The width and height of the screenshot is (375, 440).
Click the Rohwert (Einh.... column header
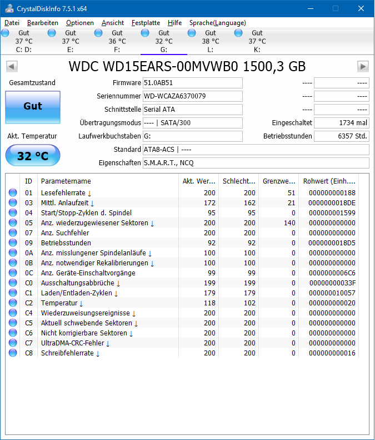pos(329,181)
